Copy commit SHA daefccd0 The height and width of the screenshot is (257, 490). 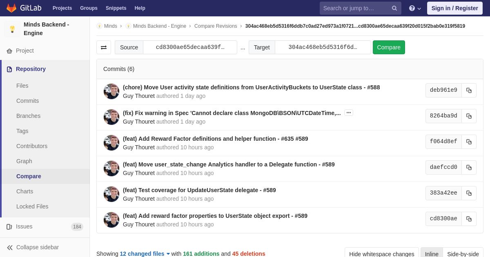coord(469,168)
